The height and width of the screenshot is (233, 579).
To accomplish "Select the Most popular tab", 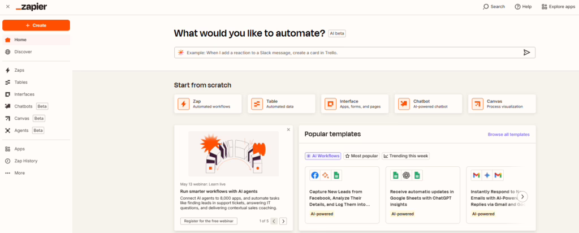I will (361, 156).
